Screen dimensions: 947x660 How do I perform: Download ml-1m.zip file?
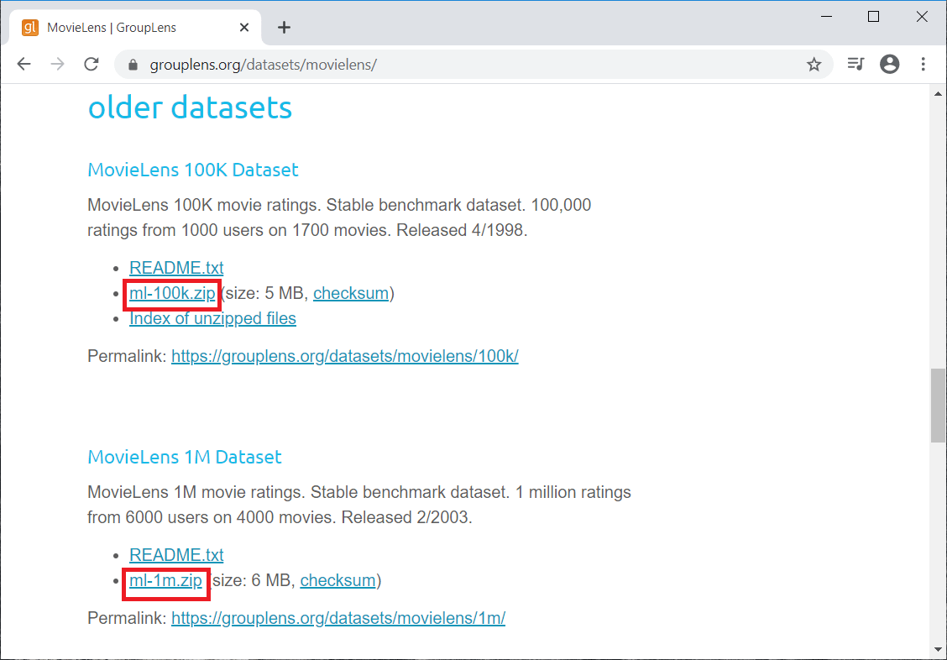165,581
